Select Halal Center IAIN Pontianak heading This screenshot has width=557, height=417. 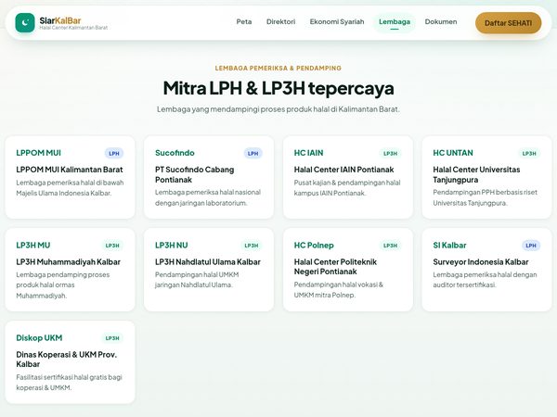[x=343, y=170]
